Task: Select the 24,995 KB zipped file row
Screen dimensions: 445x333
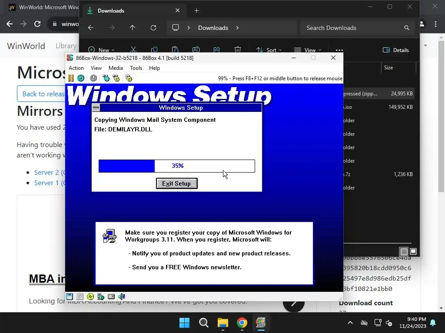Action: [x=379, y=94]
